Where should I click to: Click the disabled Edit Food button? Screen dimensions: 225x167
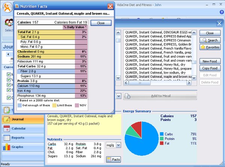(x=210, y=75)
